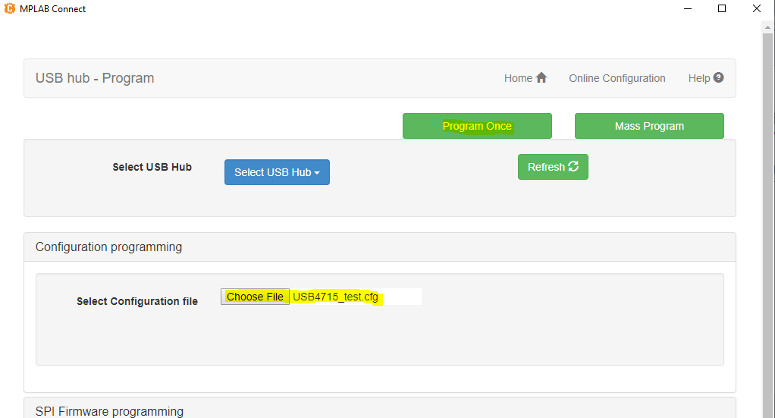Expand the Select USB Hub dropdown
Image resolution: width=775 pixels, height=418 pixels.
[x=277, y=172]
